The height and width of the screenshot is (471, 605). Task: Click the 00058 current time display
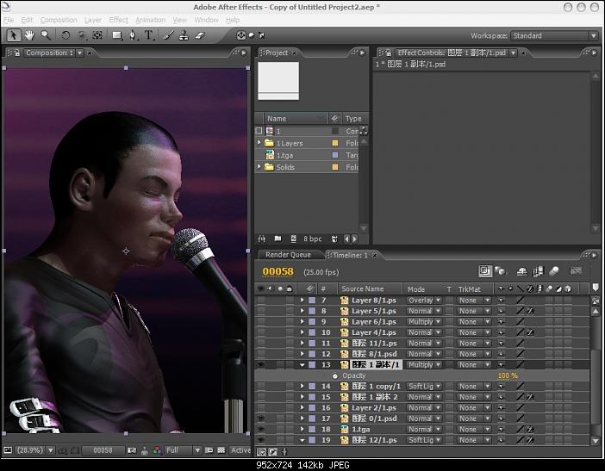[278, 271]
